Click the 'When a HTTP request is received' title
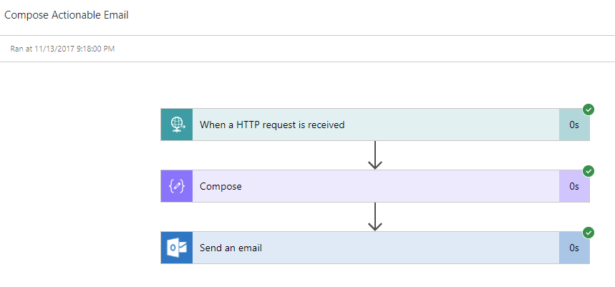 point(272,125)
